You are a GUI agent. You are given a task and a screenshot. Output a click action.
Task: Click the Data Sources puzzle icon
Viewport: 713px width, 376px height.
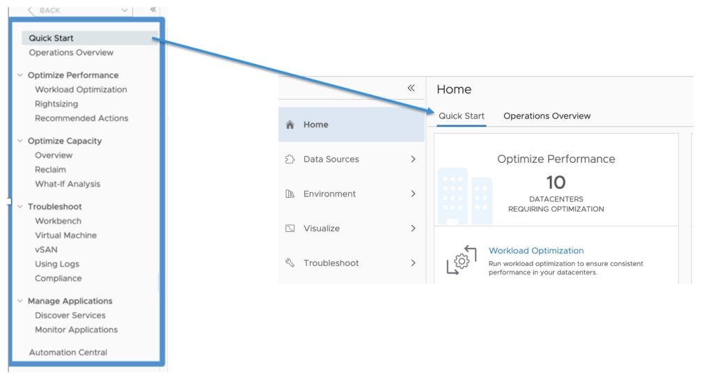click(290, 159)
